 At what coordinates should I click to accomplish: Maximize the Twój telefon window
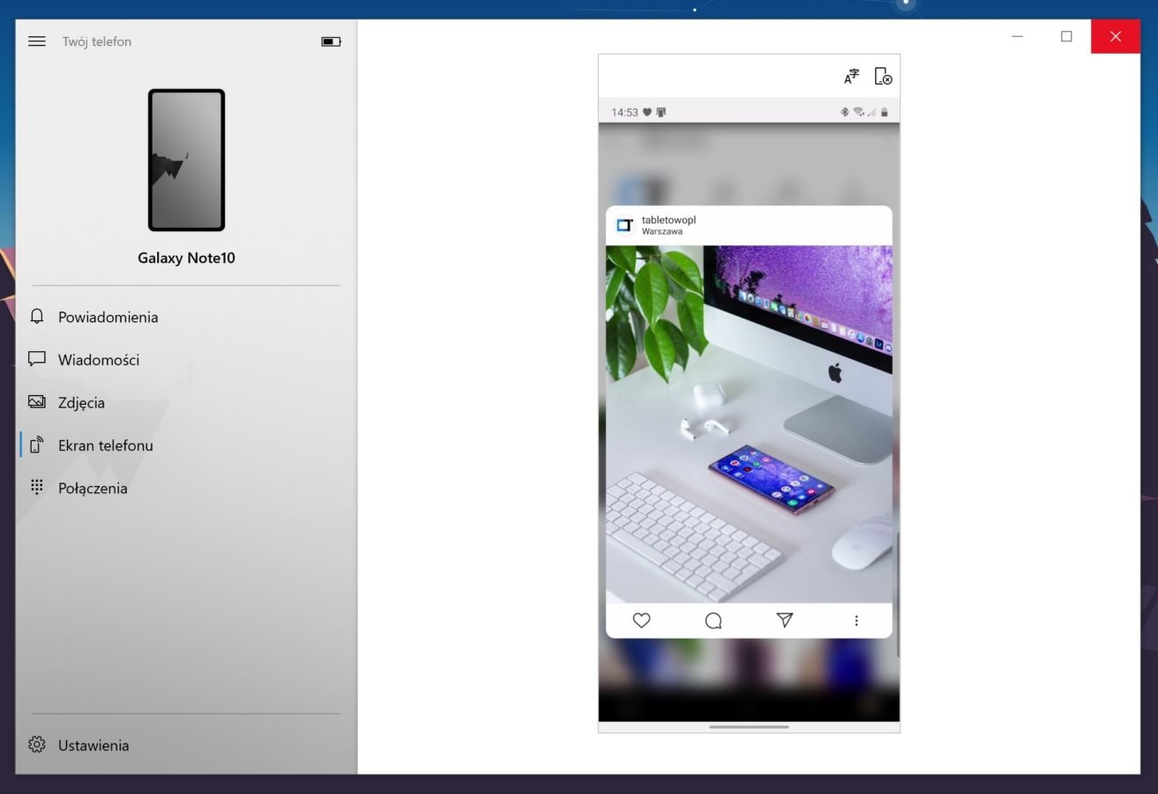click(x=1066, y=36)
